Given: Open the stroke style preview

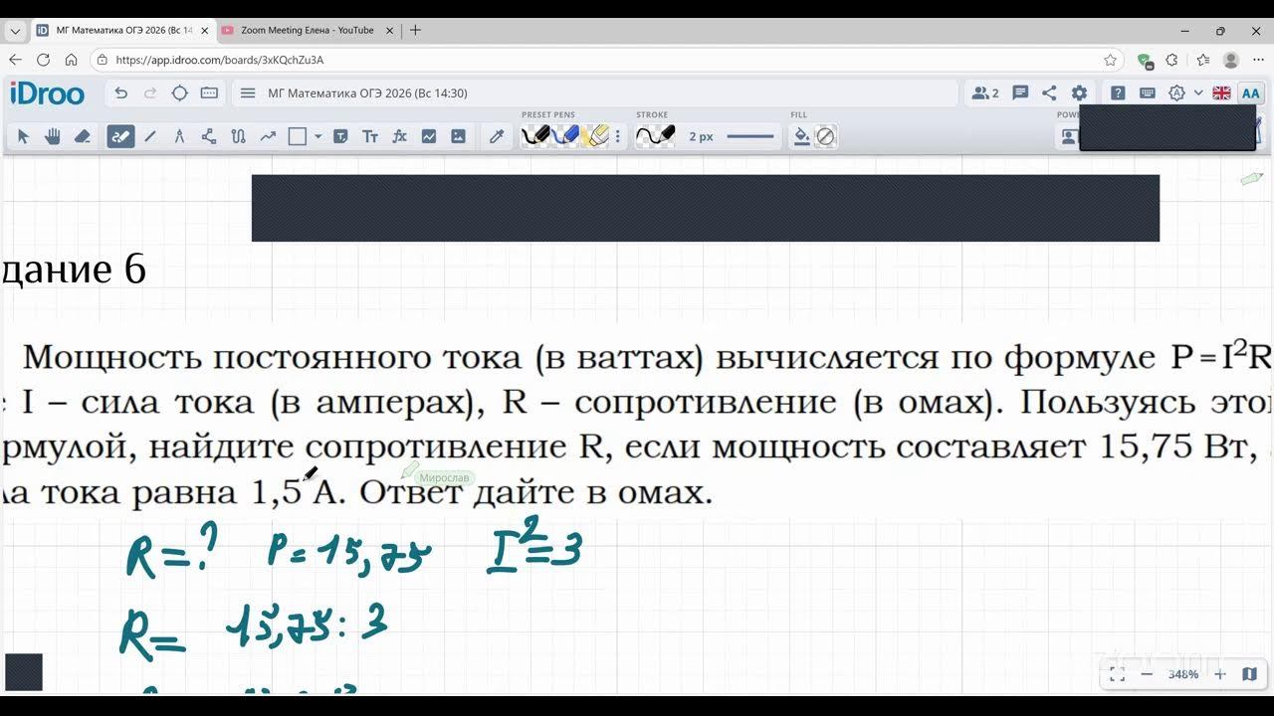Looking at the screenshot, I should point(655,135).
